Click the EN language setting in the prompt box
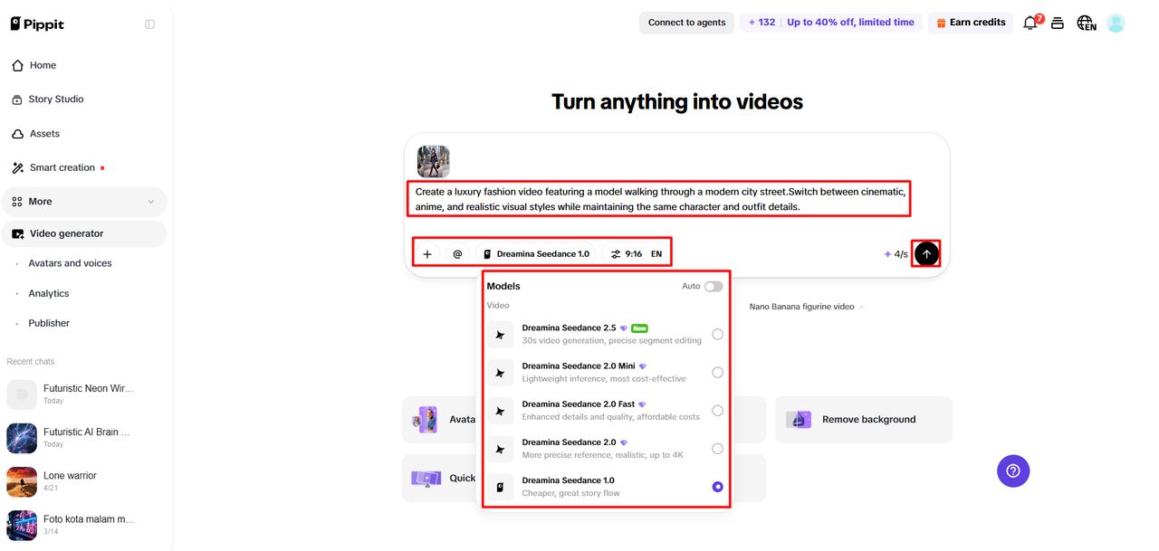1159x551 pixels. [656, 254]
